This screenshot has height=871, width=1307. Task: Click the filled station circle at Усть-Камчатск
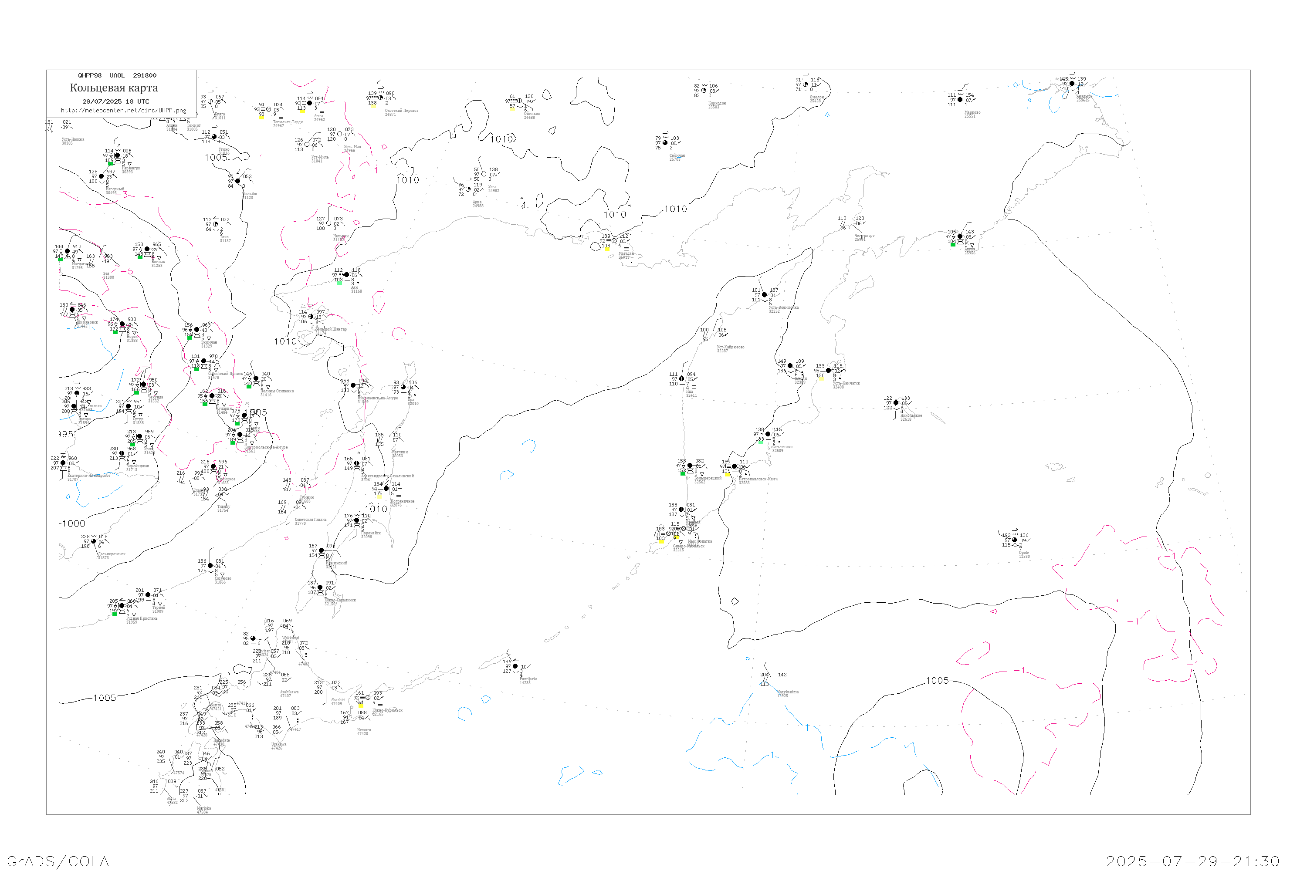(829, 371)
